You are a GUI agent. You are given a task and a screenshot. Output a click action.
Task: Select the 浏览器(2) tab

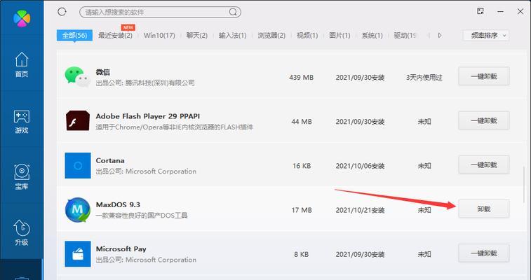(x=271, y=35)
